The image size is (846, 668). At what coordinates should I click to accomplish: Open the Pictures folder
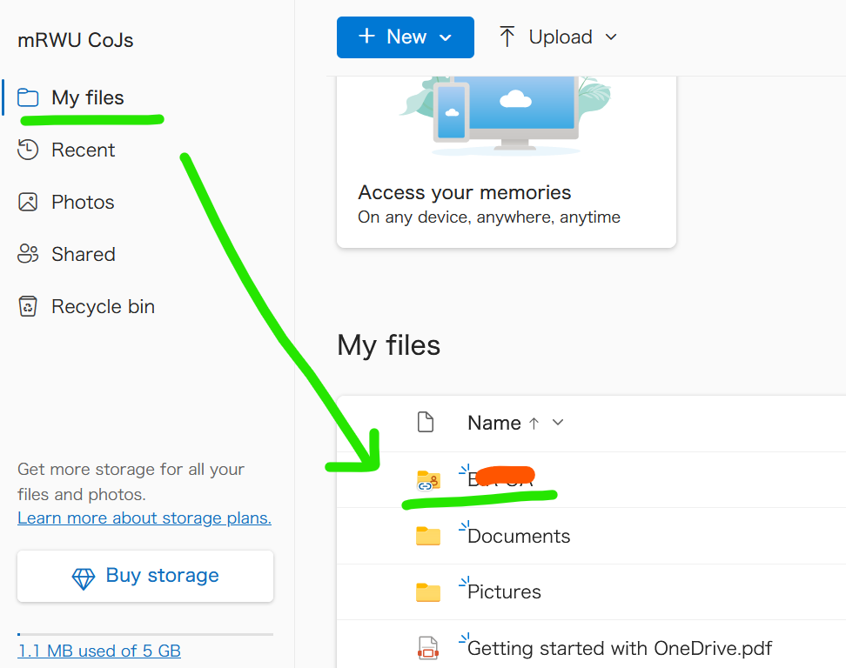click(504, 592)
